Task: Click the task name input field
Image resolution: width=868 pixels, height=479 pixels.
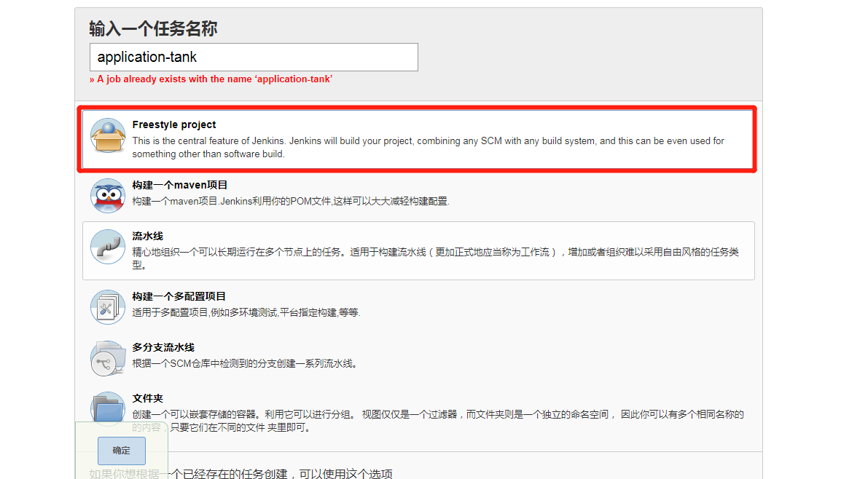Action: 254,57
